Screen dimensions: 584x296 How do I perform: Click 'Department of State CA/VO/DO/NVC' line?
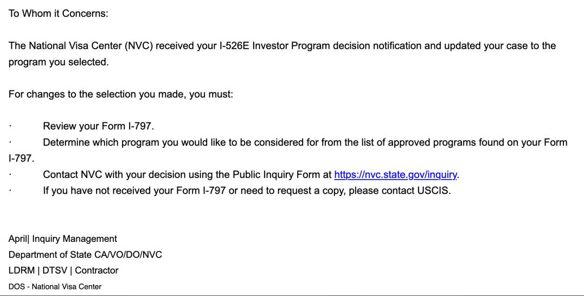(85, 255)
